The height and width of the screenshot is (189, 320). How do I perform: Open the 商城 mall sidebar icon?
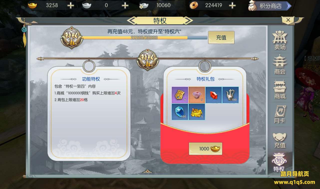point(280,89)
